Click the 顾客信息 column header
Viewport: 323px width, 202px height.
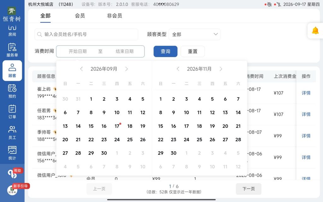pos(46,76)
